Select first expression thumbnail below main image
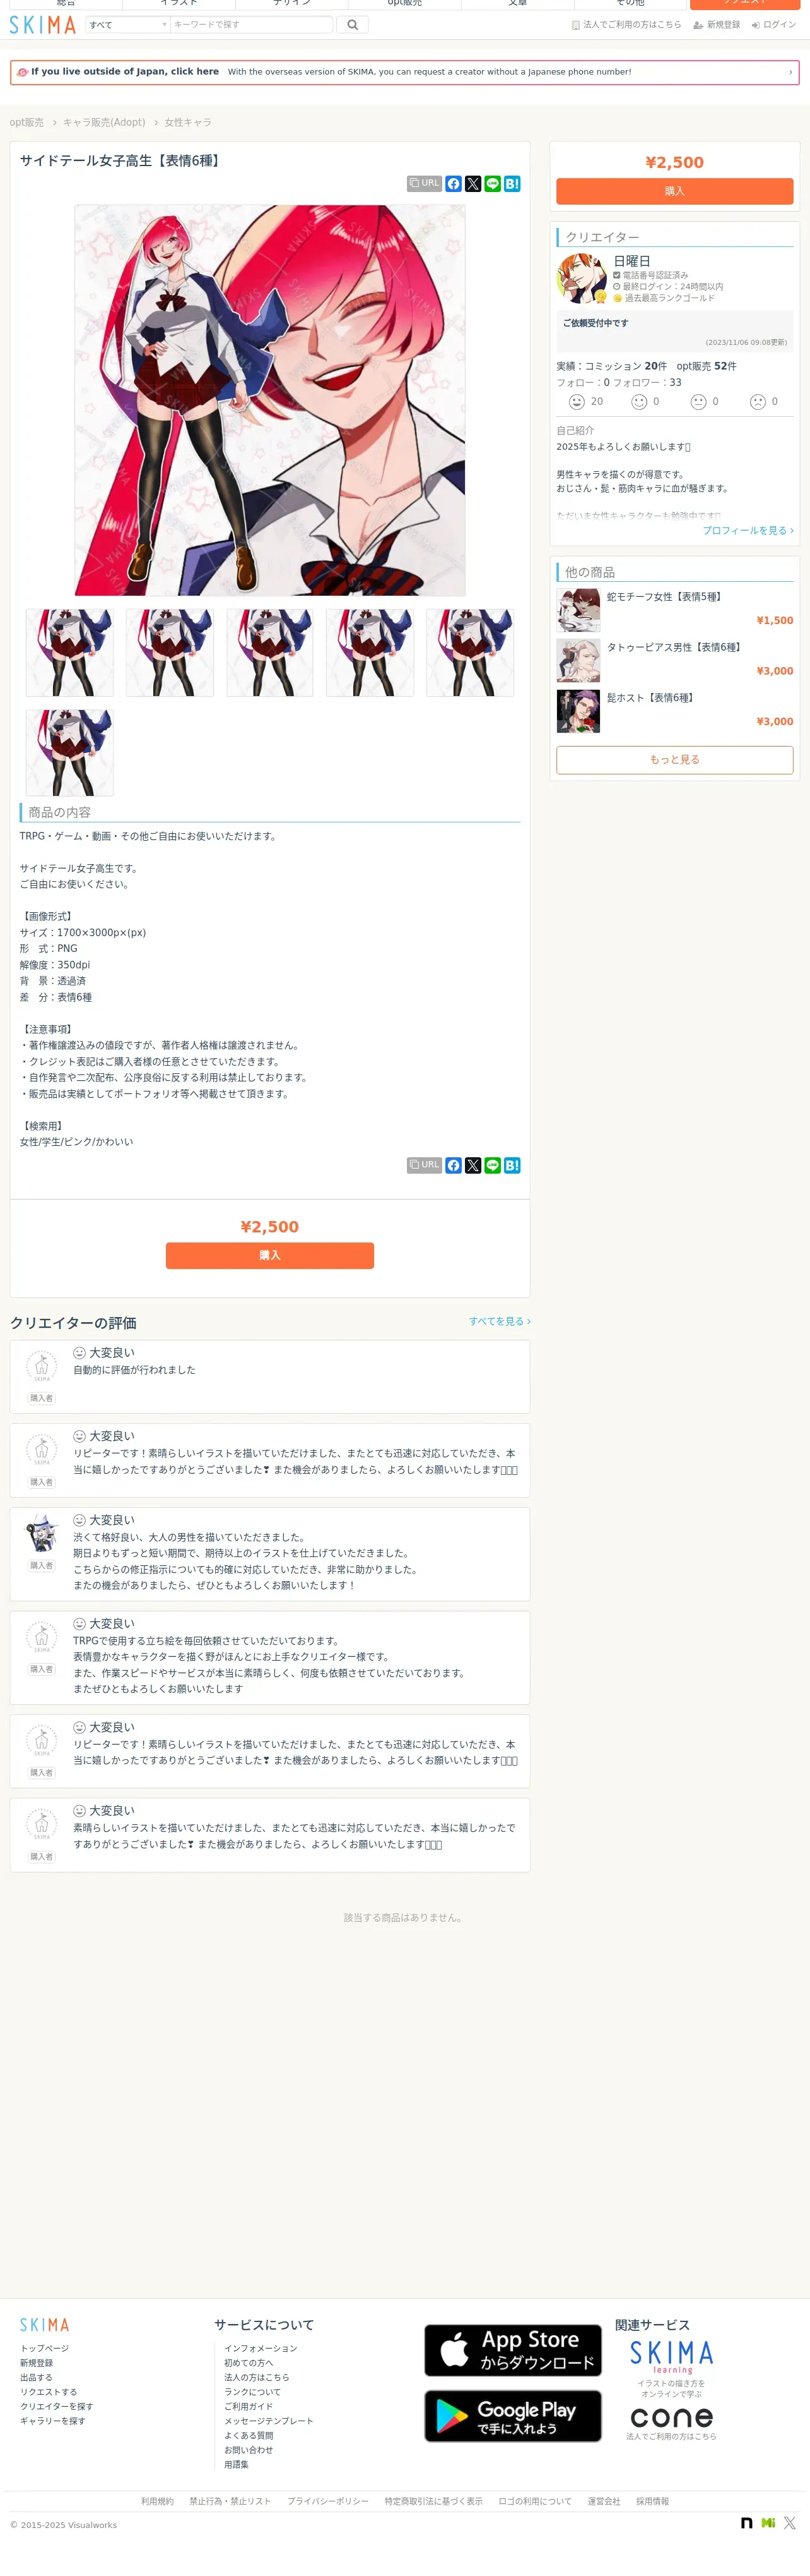Image resolution: width=810 pixels, height=2576 pixels. click(70, 653)
